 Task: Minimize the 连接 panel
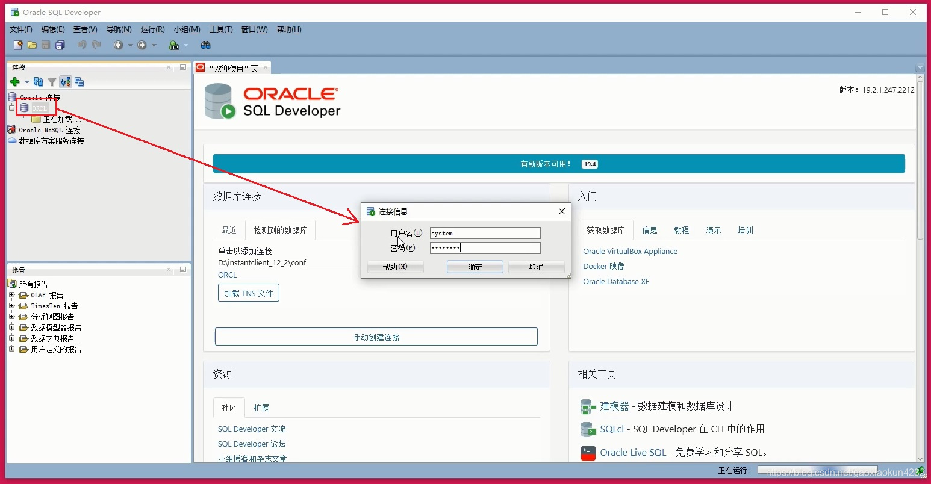(x=182, y=67)
